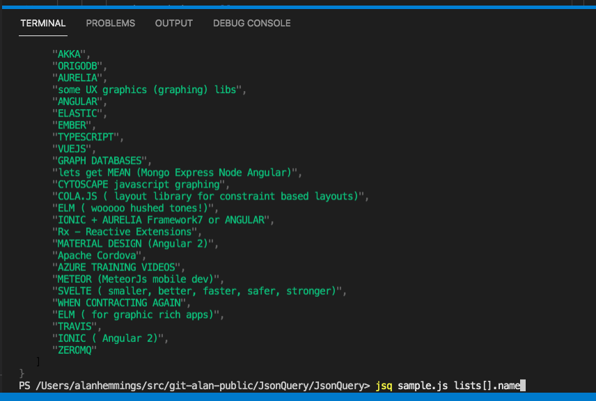Click the "ZEROMQ" output line
Viewport: 596px width, 401px height.
pyautogui.click(x=74, y=350)
